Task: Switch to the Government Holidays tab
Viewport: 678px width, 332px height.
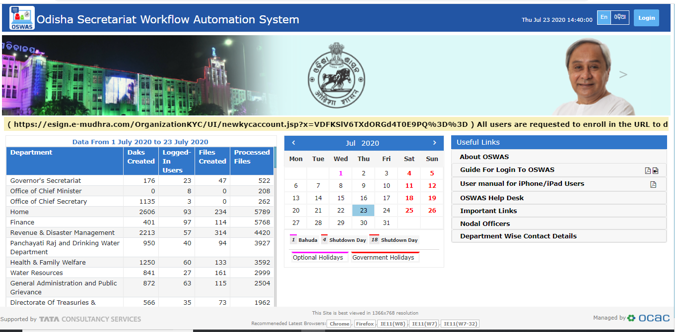Action: click(x=385, y=257)
